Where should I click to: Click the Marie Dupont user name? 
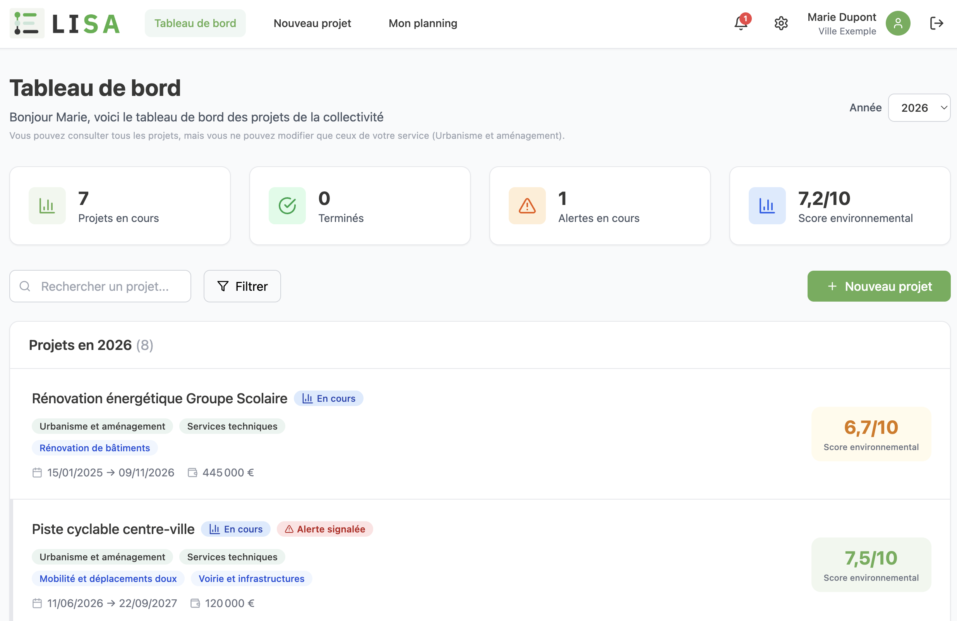pos(842,17)
